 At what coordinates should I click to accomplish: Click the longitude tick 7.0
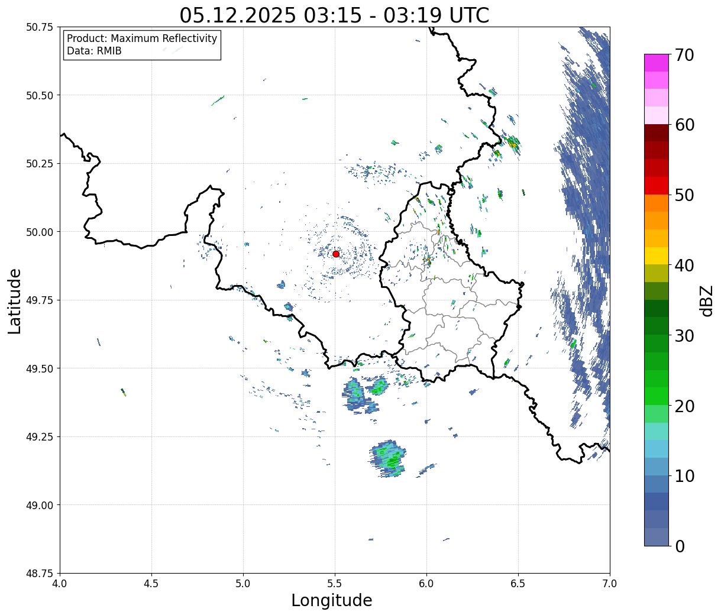tap(610, 584)
